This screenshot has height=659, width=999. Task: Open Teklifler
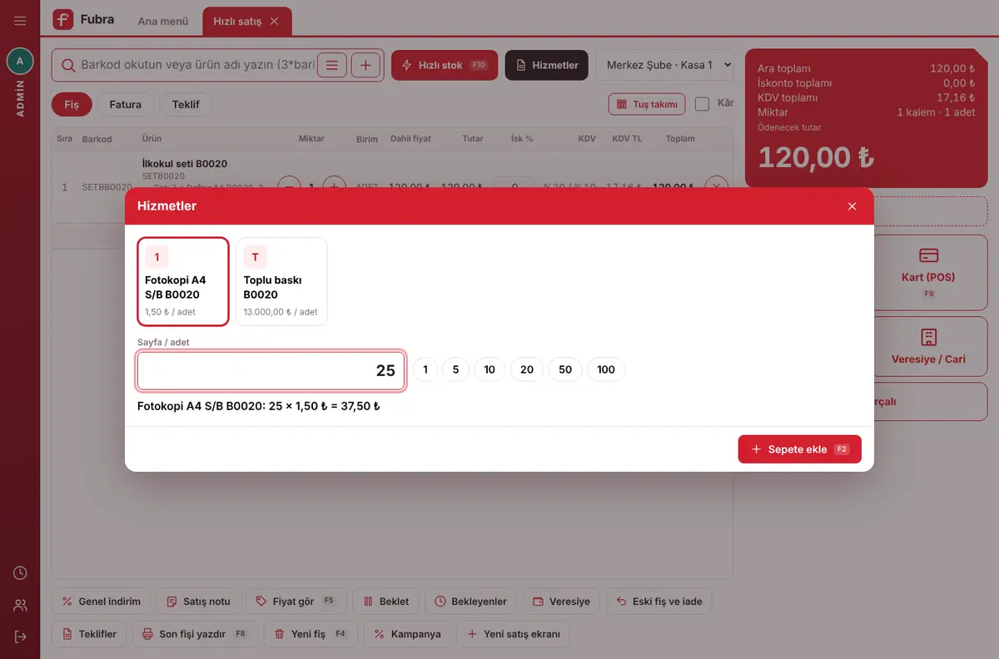[90, 634]
